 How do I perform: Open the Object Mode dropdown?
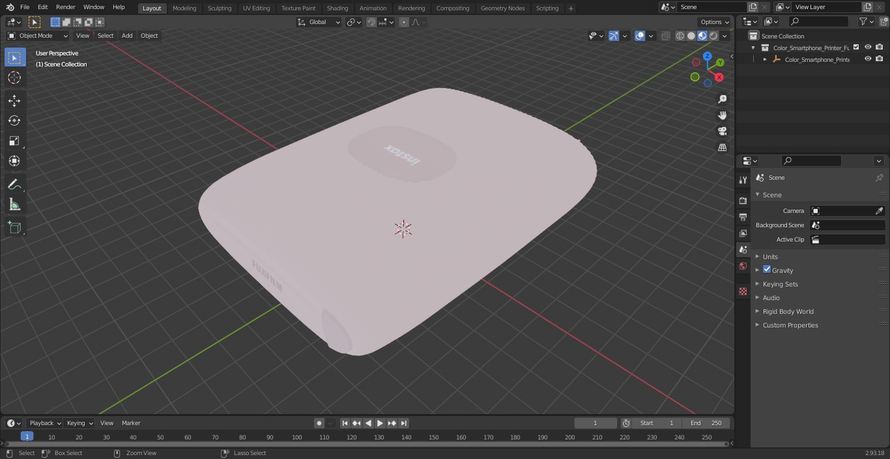pos(38,36)
